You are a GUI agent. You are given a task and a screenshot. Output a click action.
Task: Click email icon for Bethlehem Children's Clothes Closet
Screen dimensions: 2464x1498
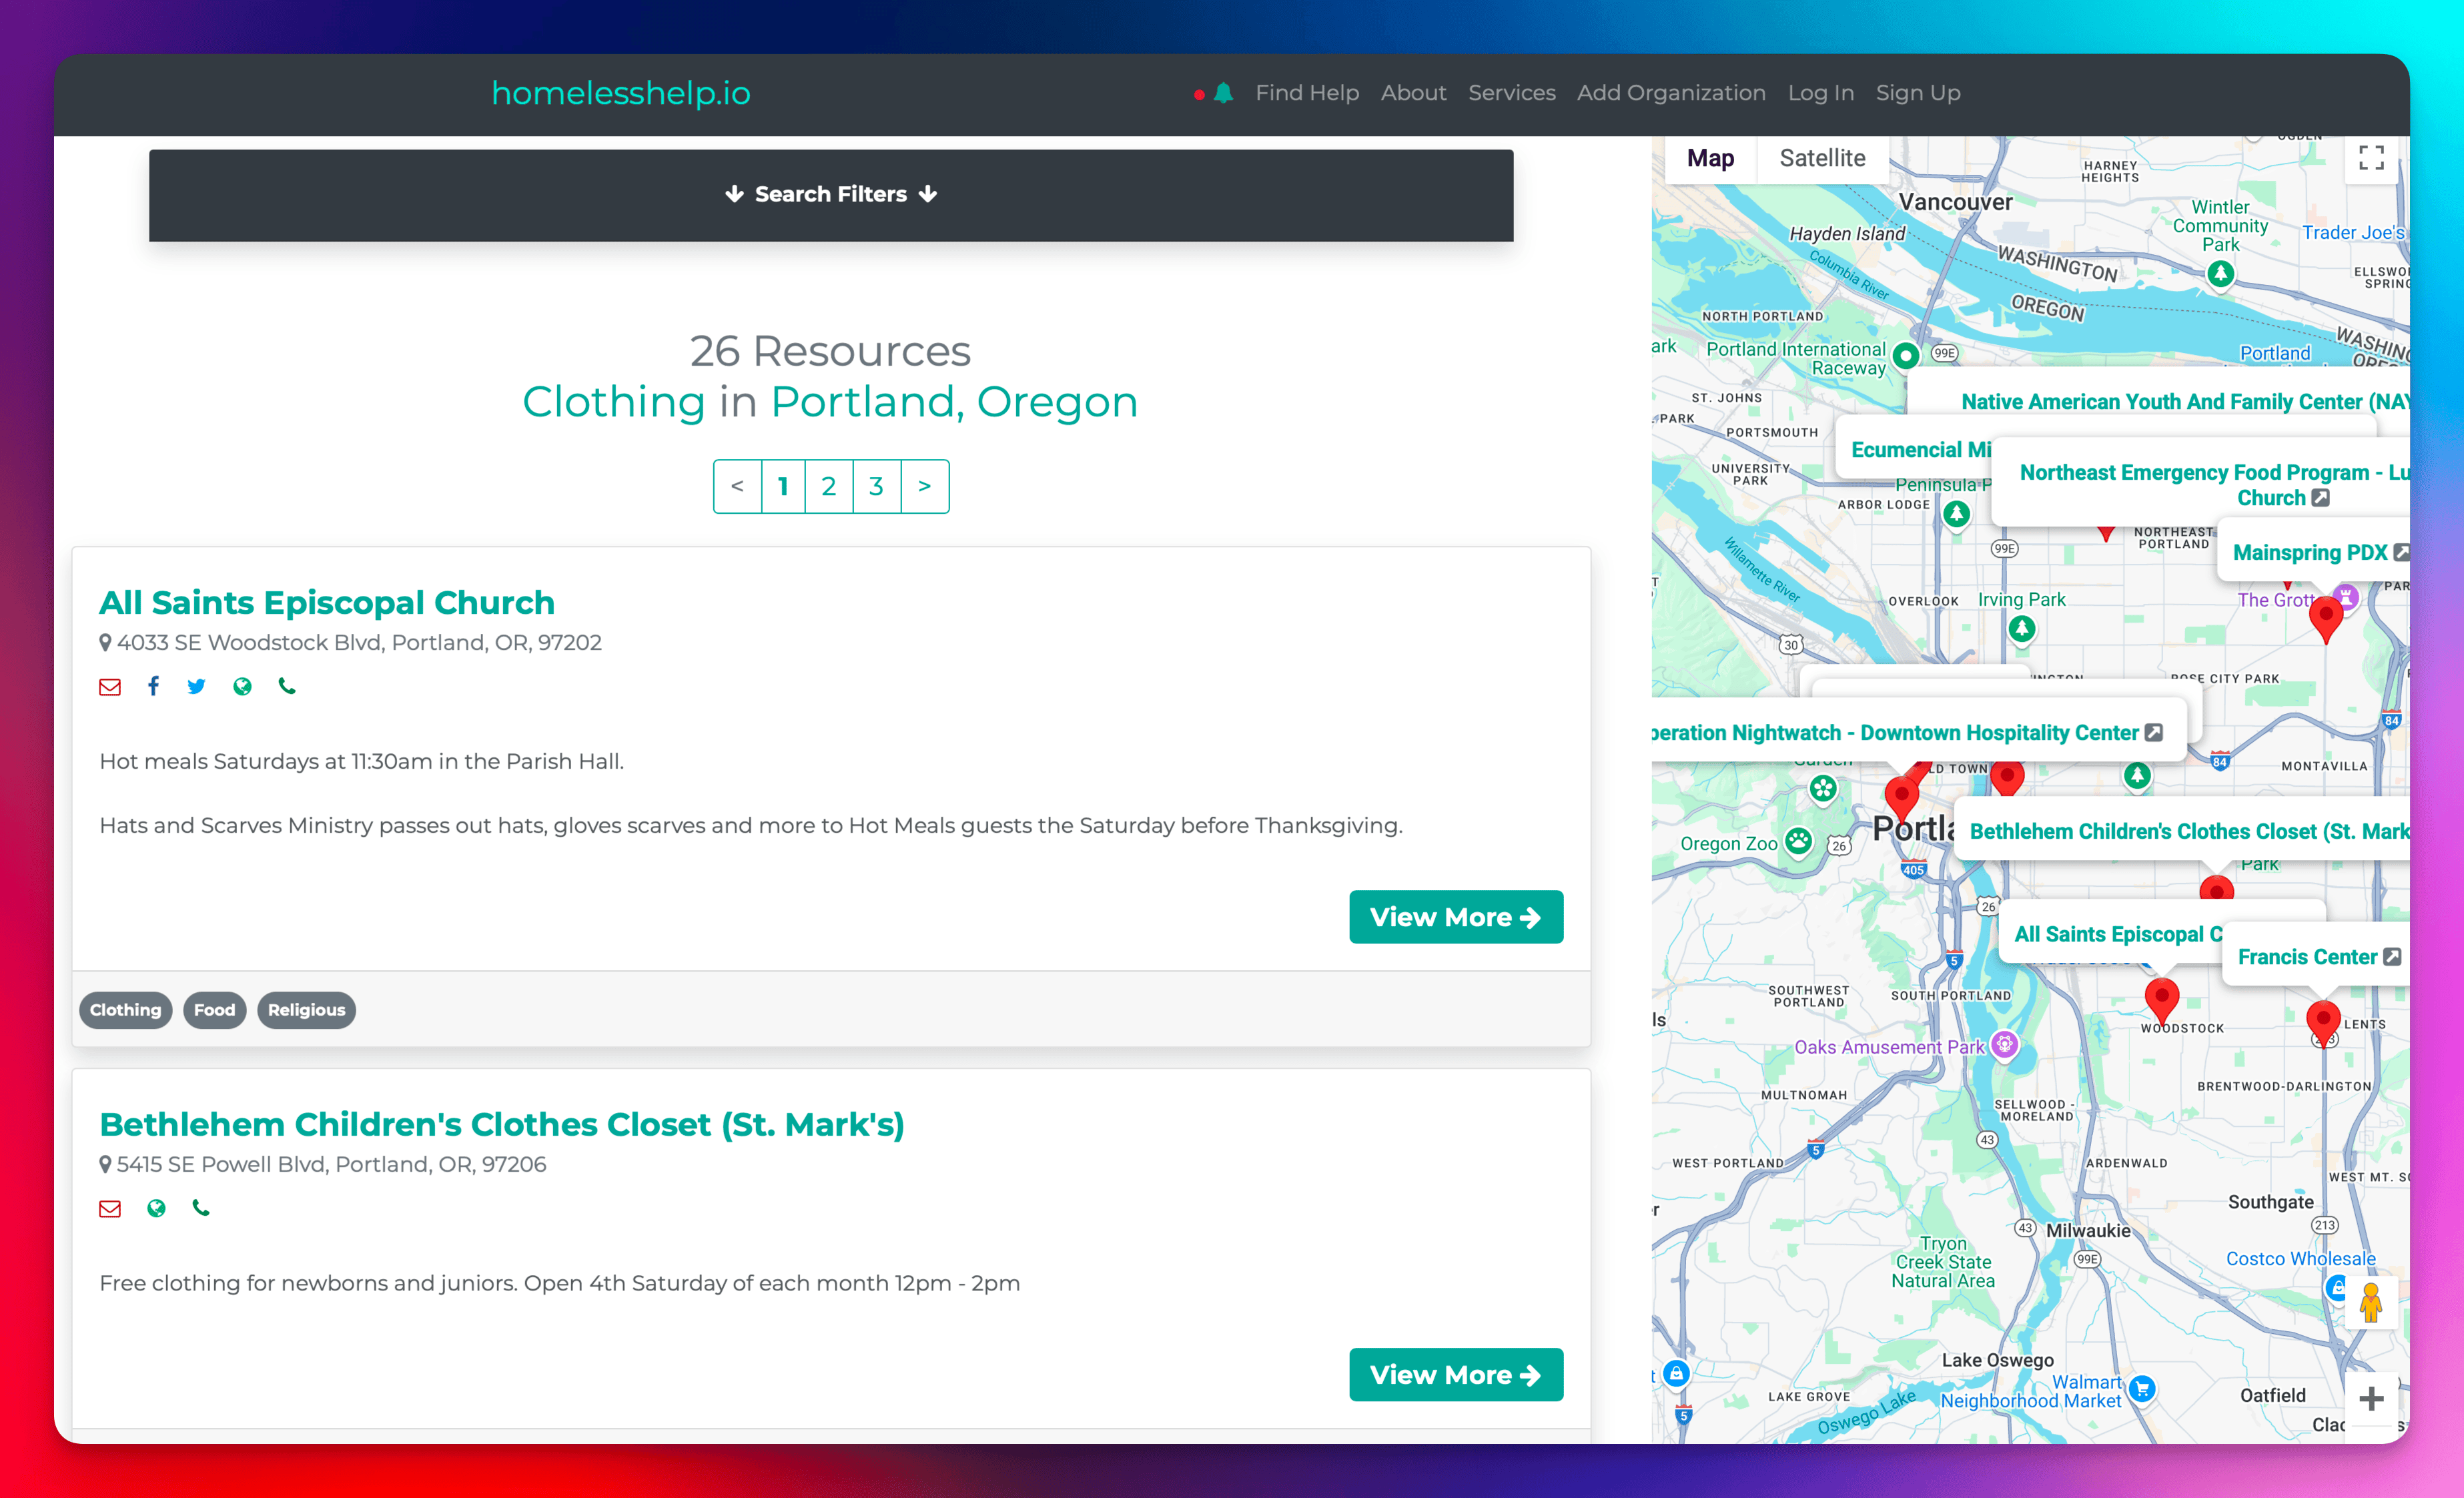110,1208
